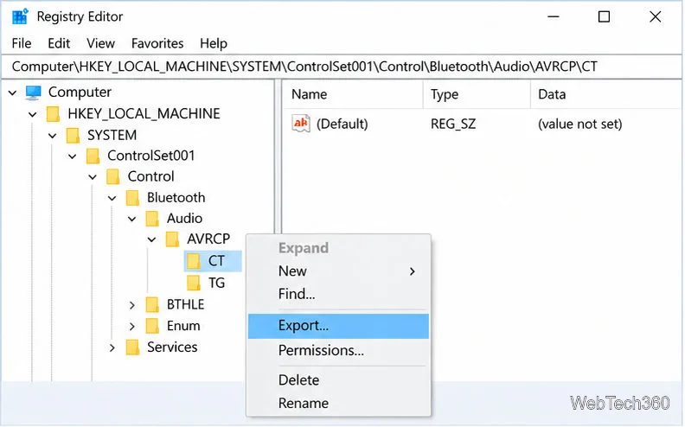This screenshot has height=427, width=685.
Task: Collapse the SYSTEM key
Action: 53,136
